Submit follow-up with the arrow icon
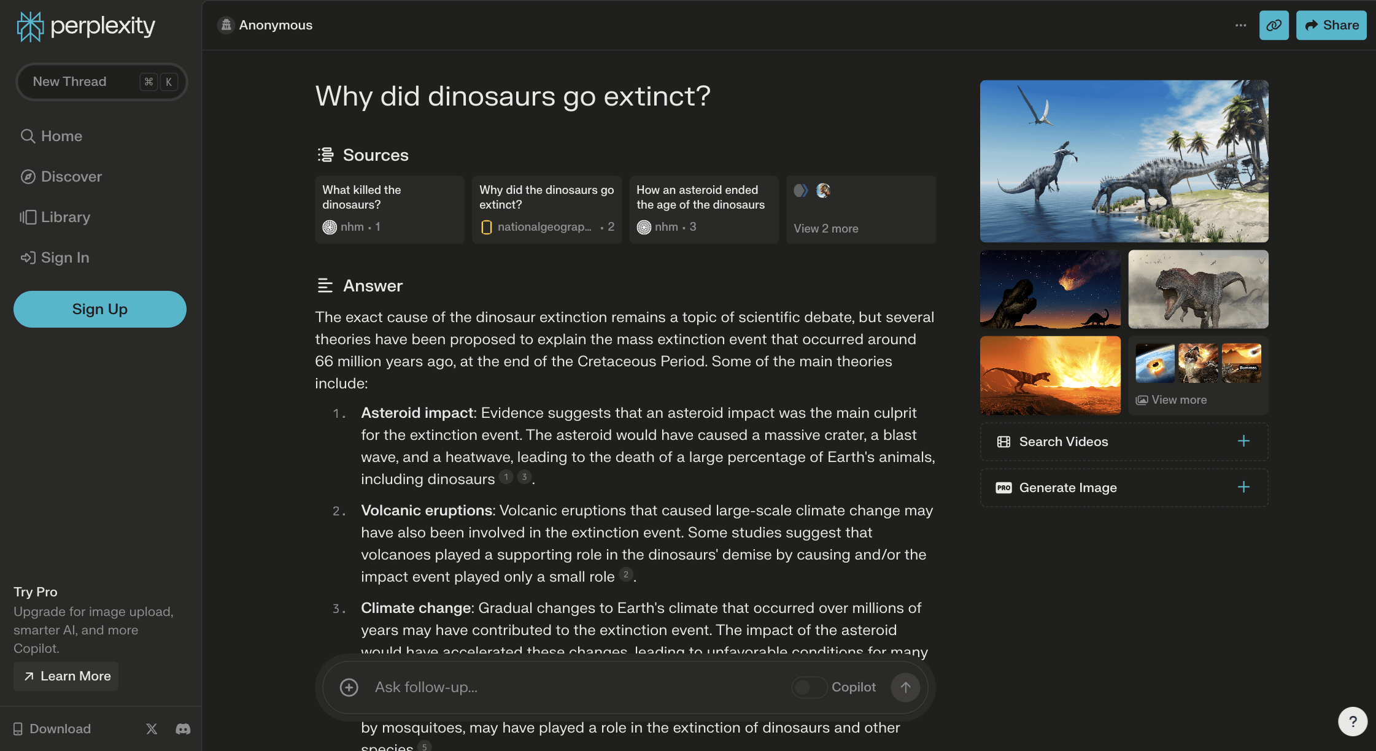Image resolution: width=1376 pixels, height=751 pixels. pos(905,687)
